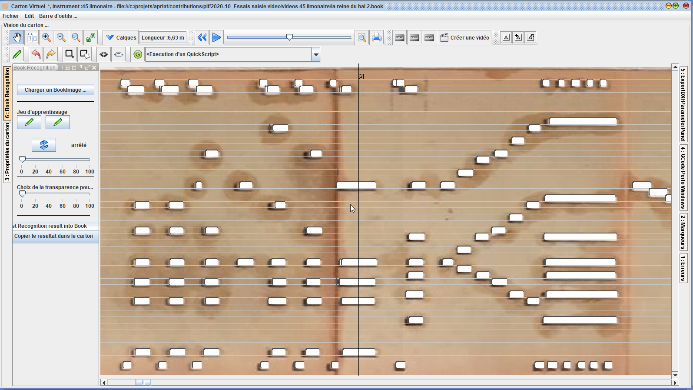Click the angle brackets expand icon
Screen dimensions: 693x390
coord(104,54)
